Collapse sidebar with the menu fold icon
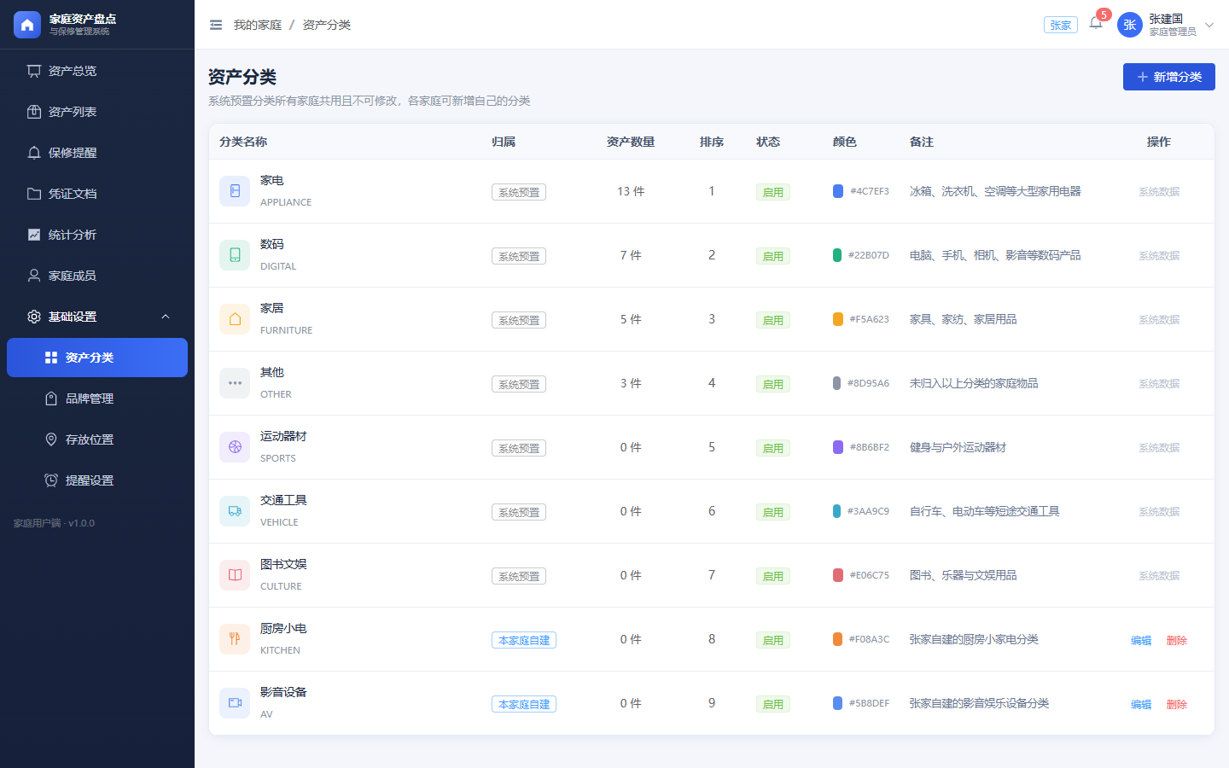Viewport: 1229px width, 768px height. (x=216, y=25)
